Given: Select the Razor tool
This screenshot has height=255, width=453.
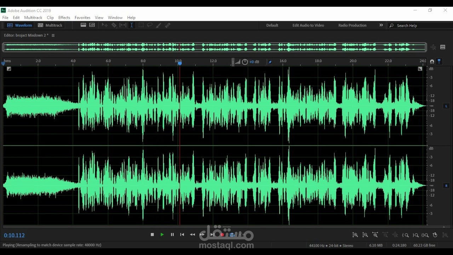Looking at the screenshot, I should [x=114, y=25].
